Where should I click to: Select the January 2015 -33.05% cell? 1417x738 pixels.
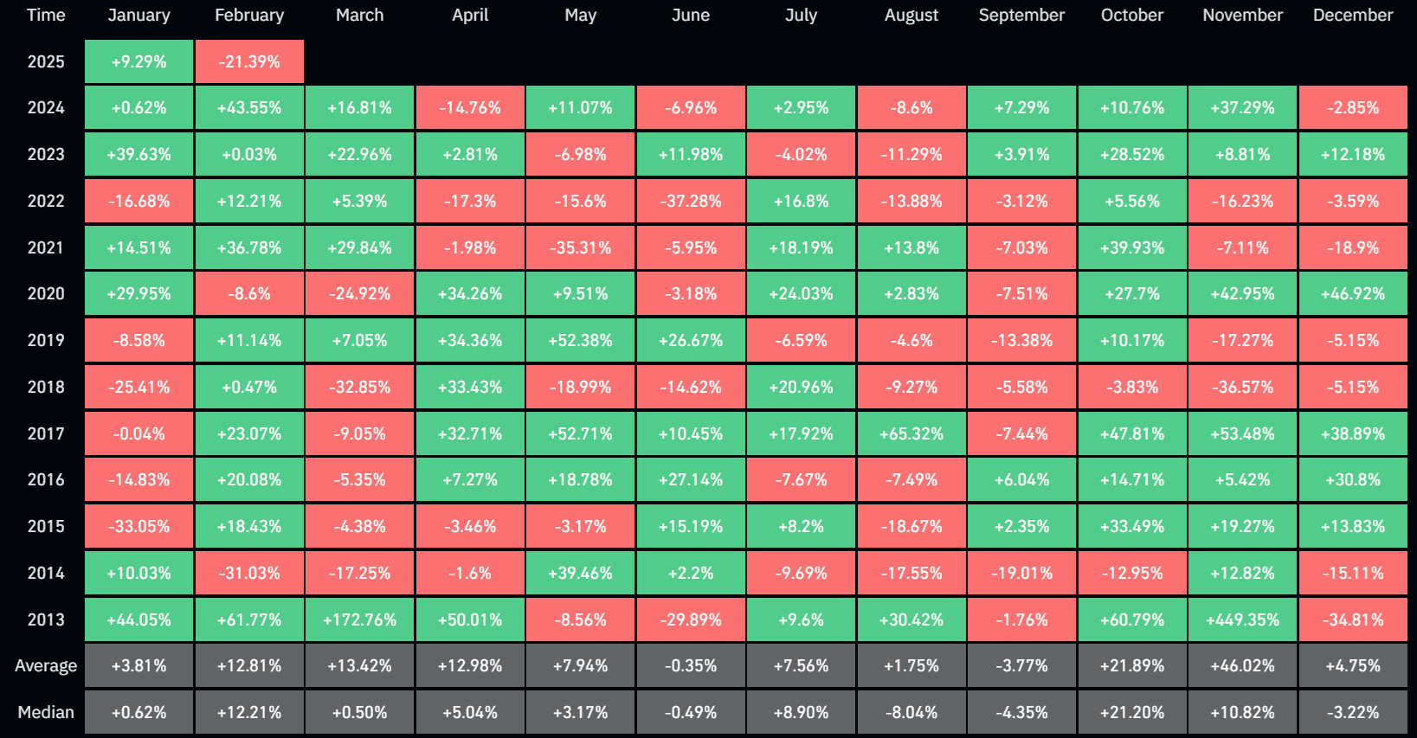coord(138,526)
